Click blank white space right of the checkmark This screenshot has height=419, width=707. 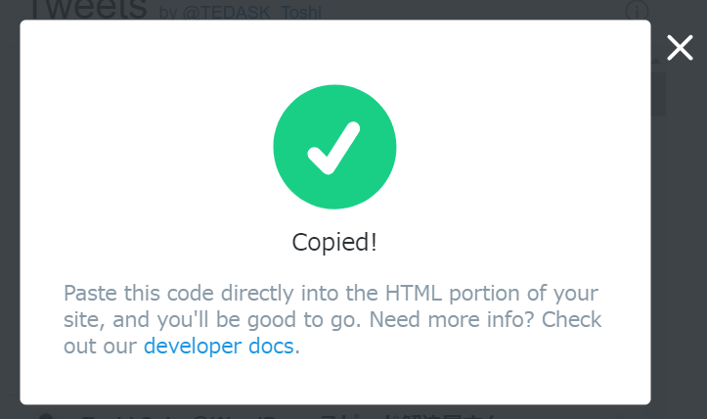click(x=518, y=147)
